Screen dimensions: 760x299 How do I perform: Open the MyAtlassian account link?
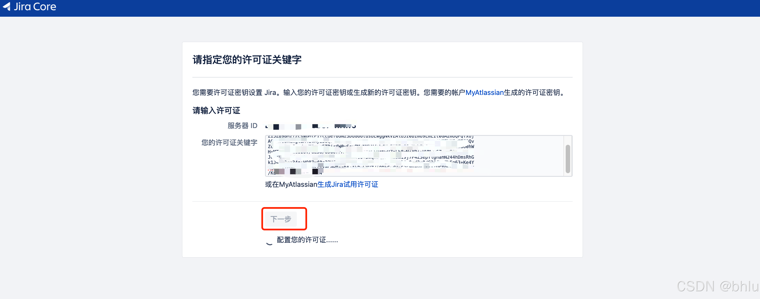[x=484, y=93]
